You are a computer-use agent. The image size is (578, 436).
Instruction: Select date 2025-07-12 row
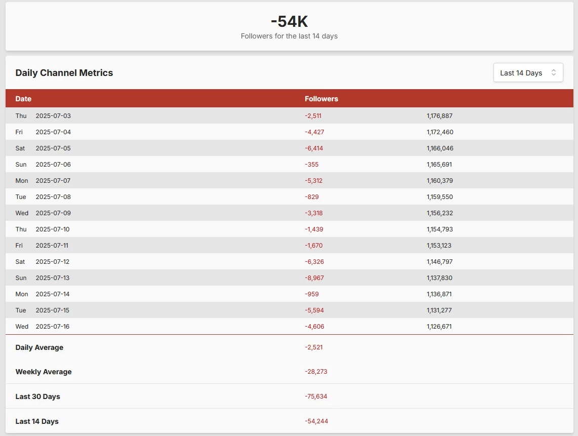pos(290,262)
